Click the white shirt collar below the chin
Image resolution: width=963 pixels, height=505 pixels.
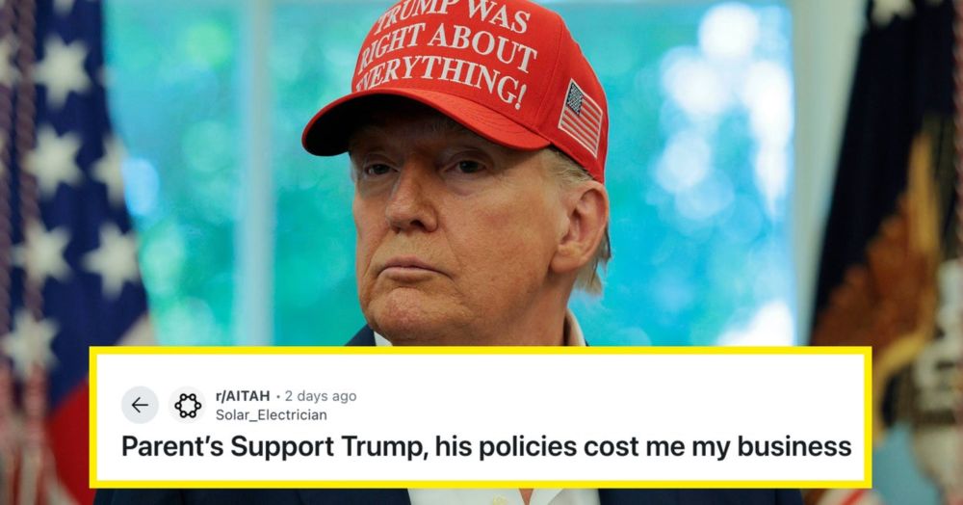(x=574, y=332)
